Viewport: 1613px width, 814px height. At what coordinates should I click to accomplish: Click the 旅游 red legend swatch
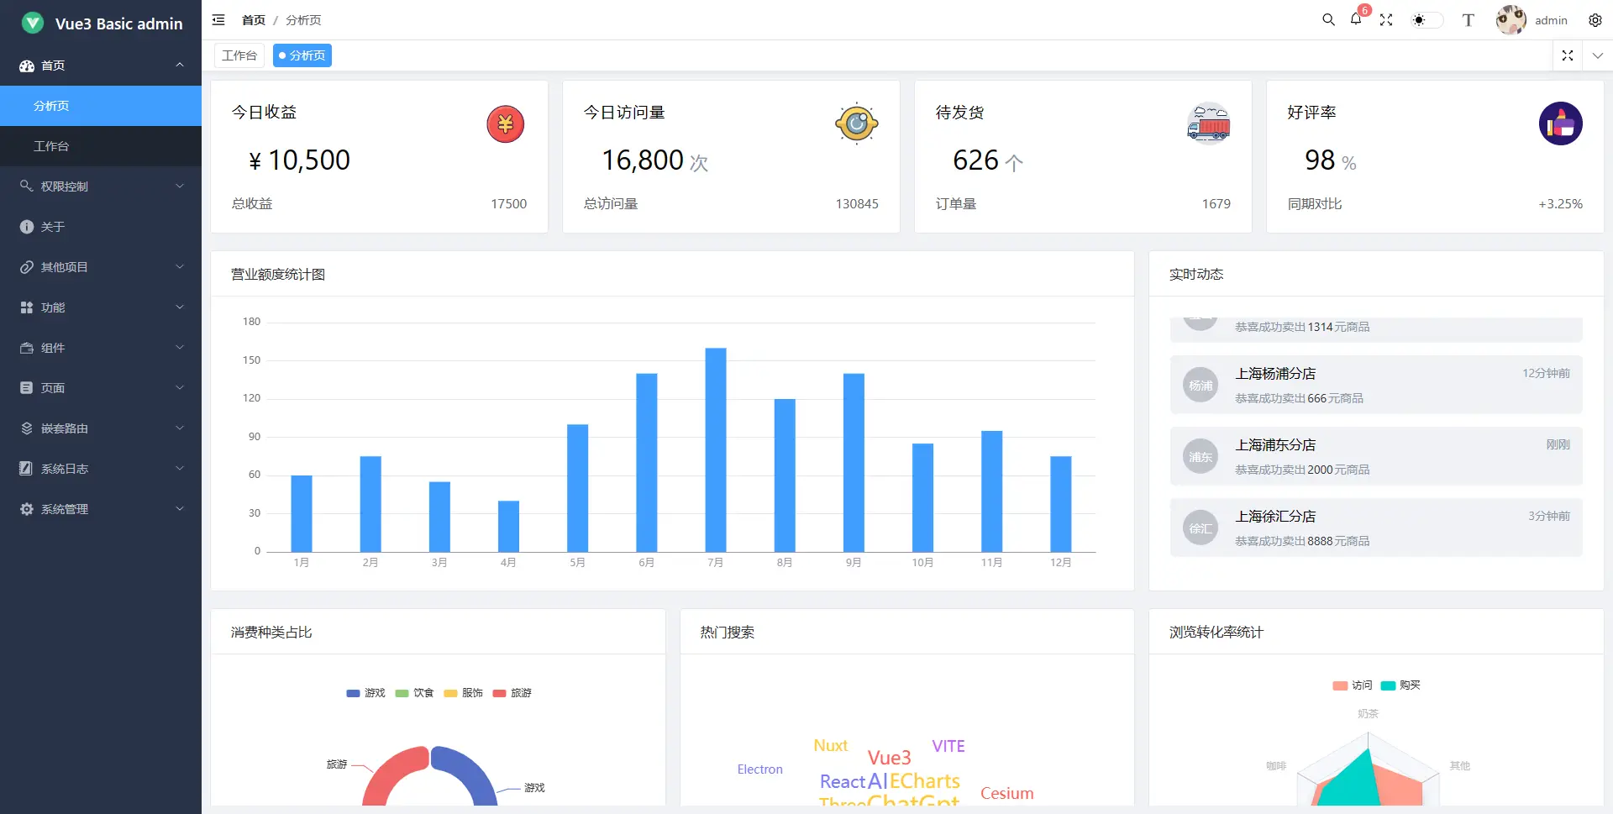point(499,693)
